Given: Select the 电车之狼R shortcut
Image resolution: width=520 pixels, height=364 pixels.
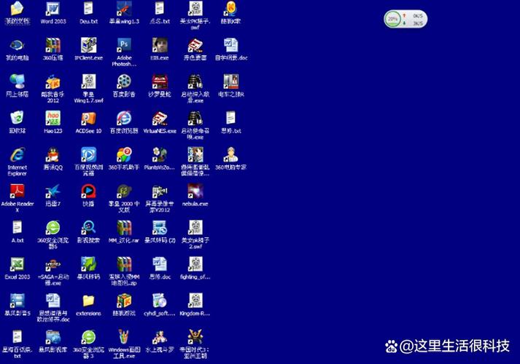Looking at the screenshot, I should tap(230, 82).
